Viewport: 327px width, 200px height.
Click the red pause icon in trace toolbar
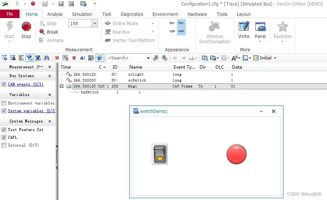click(74, 58)
